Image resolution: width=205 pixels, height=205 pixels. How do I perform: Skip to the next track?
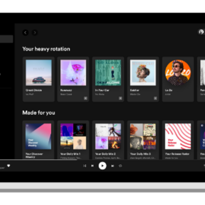(x=112, y=166)
